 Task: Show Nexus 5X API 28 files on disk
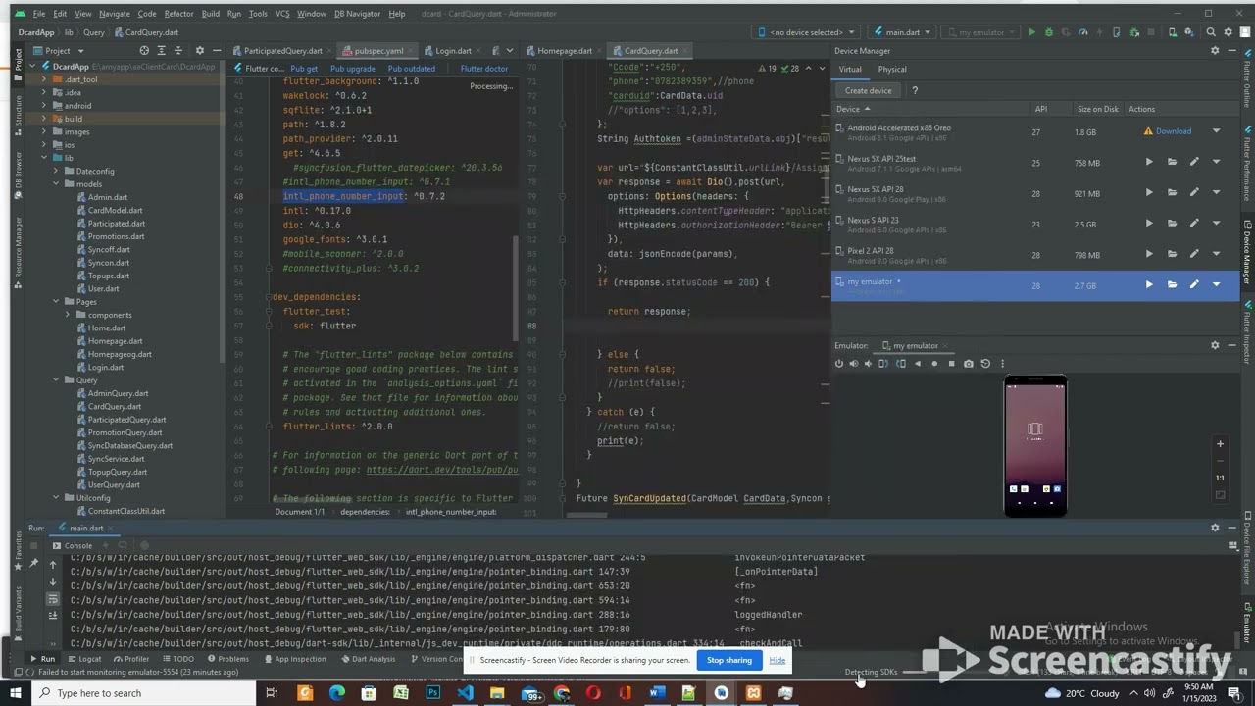tap(1172, 193)
